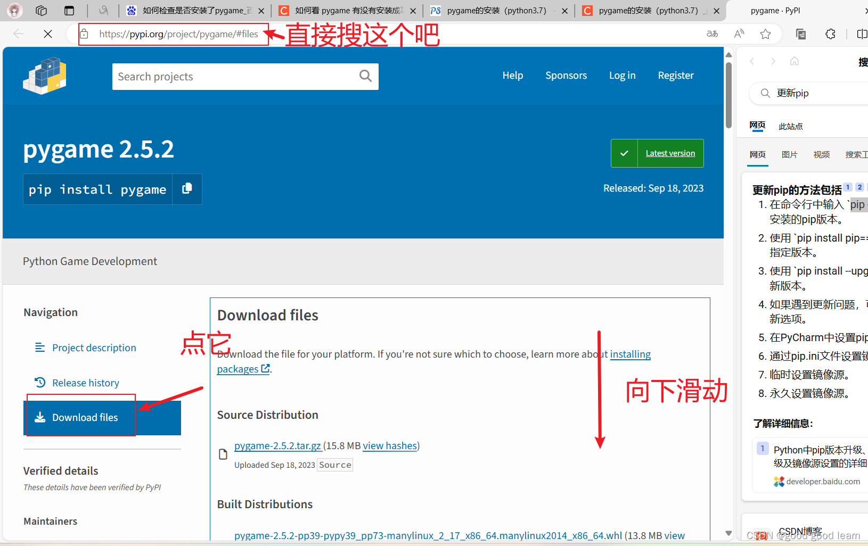Screen dimensions: 868x546
Task: Click the search magnifier in the Bing sidebar
Action: coord(765,93)
